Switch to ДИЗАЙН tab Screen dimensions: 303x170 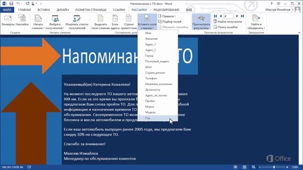[x=62, y=9]
